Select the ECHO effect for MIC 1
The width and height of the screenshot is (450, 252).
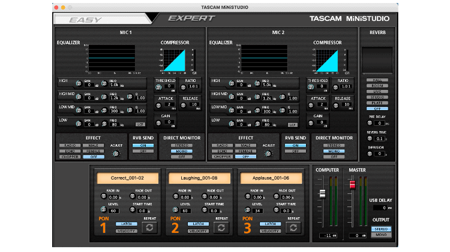point(70,151)
